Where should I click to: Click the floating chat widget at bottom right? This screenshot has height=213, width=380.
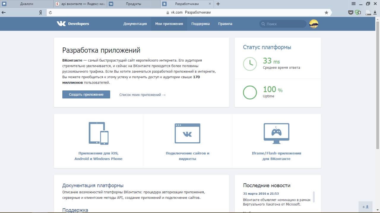(x=366, y=207)
